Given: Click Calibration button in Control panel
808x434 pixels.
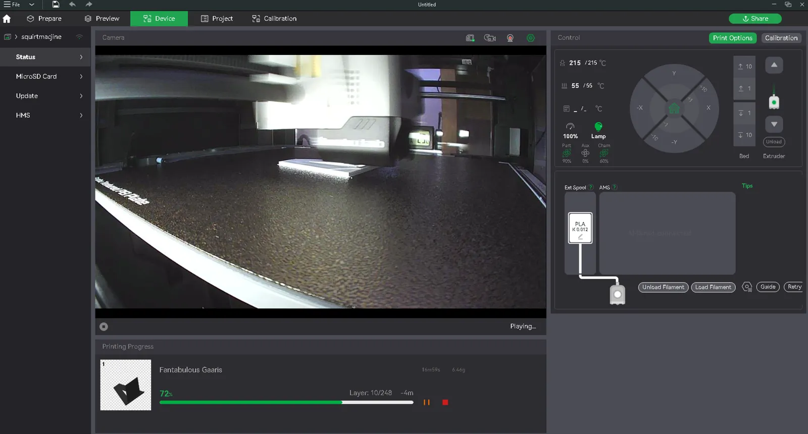Looking at the screenshot, I should (x=781, y=38).
